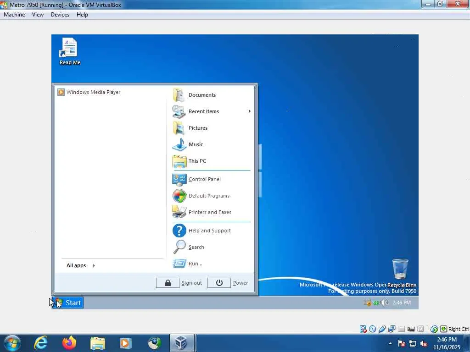470x352 pixels.
Task: Open Windows Media Player from Start menu
Action: click(x=89, y=92)
